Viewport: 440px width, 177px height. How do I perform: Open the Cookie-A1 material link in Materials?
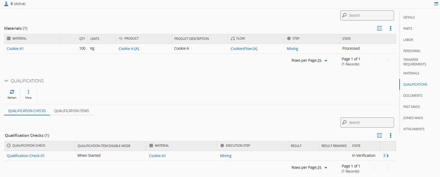tap(15, 49)
